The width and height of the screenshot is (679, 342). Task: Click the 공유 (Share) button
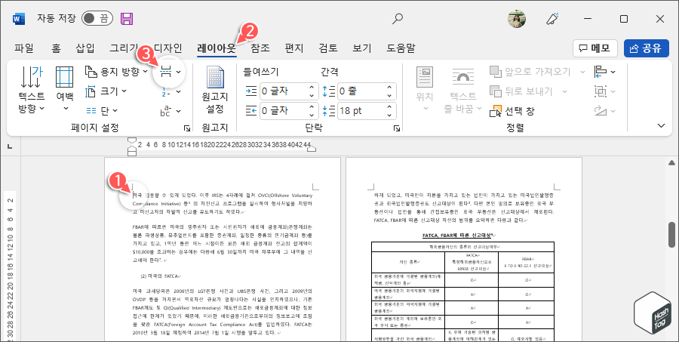tap(647, 48)
